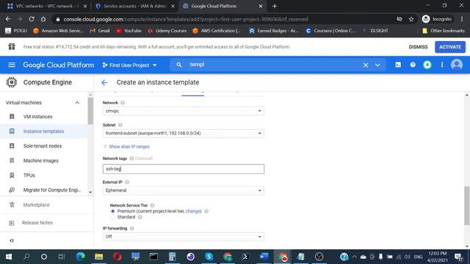This screenshot has height=264, width=470.
Task: Open Chrome home page button
Action: click(43, 19)
